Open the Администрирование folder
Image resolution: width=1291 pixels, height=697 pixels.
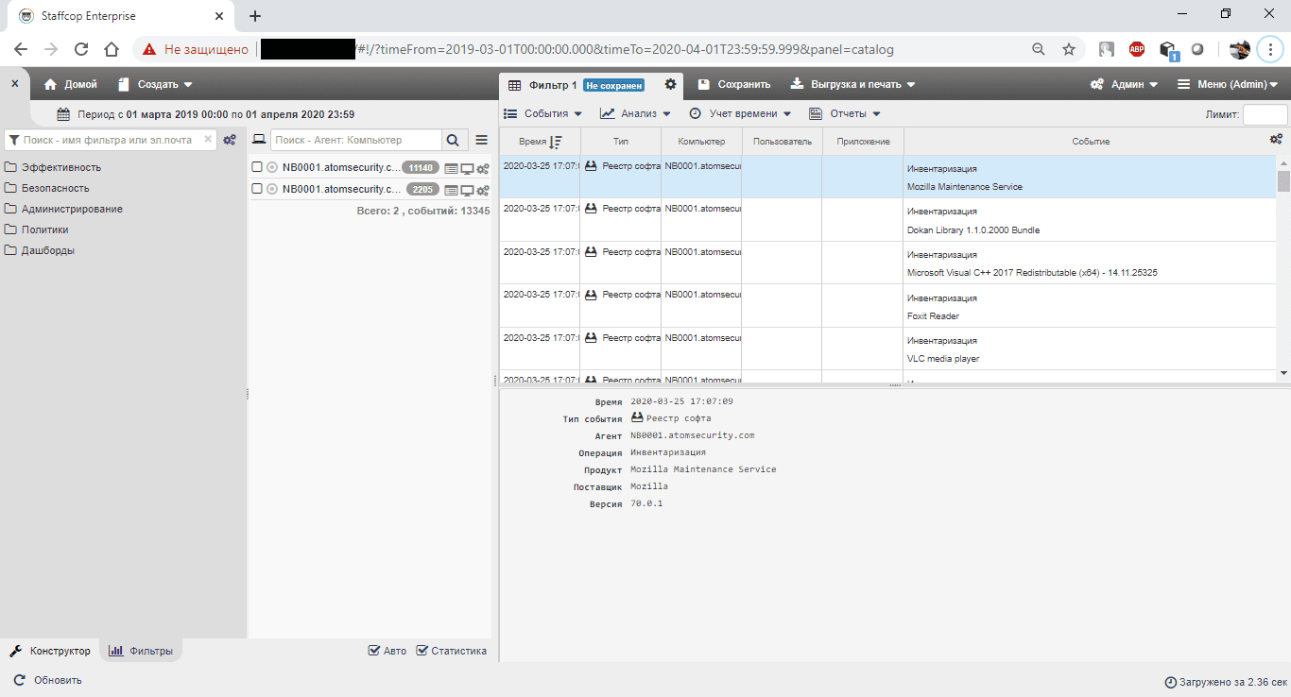[64, 209]
